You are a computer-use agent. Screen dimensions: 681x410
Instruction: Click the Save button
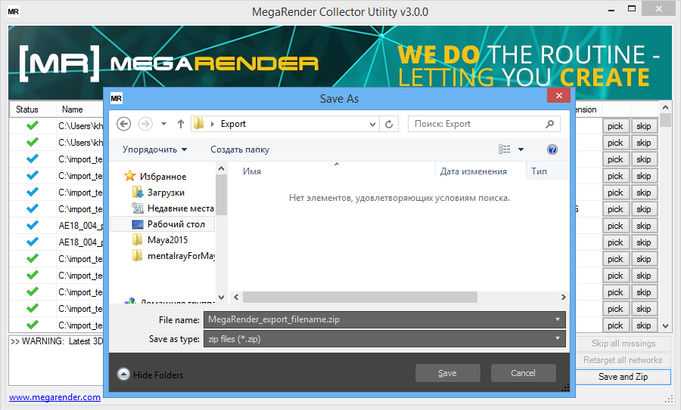coord(447,373)
